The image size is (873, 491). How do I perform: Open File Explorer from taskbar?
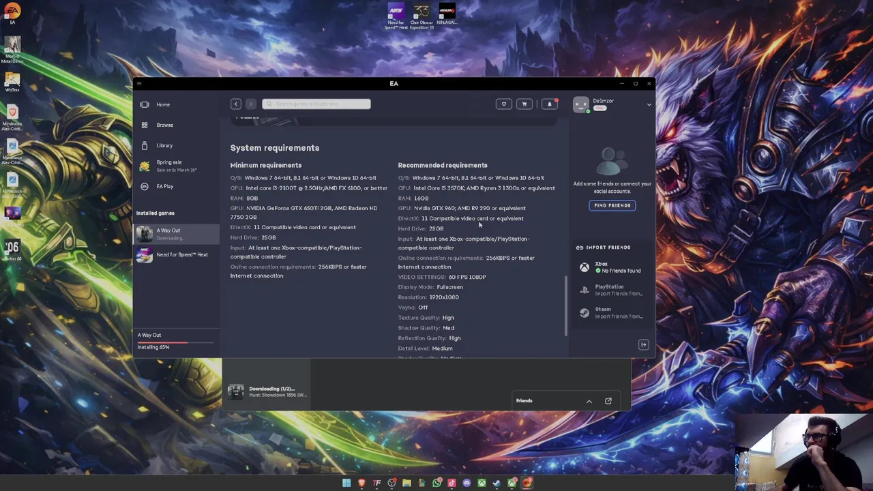pos(406,483)
